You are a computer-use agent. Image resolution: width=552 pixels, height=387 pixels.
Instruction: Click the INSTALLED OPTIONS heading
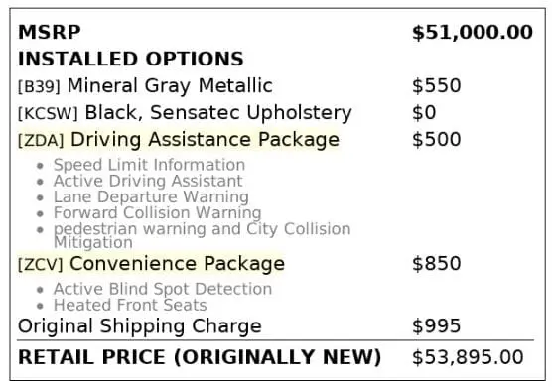131,59
